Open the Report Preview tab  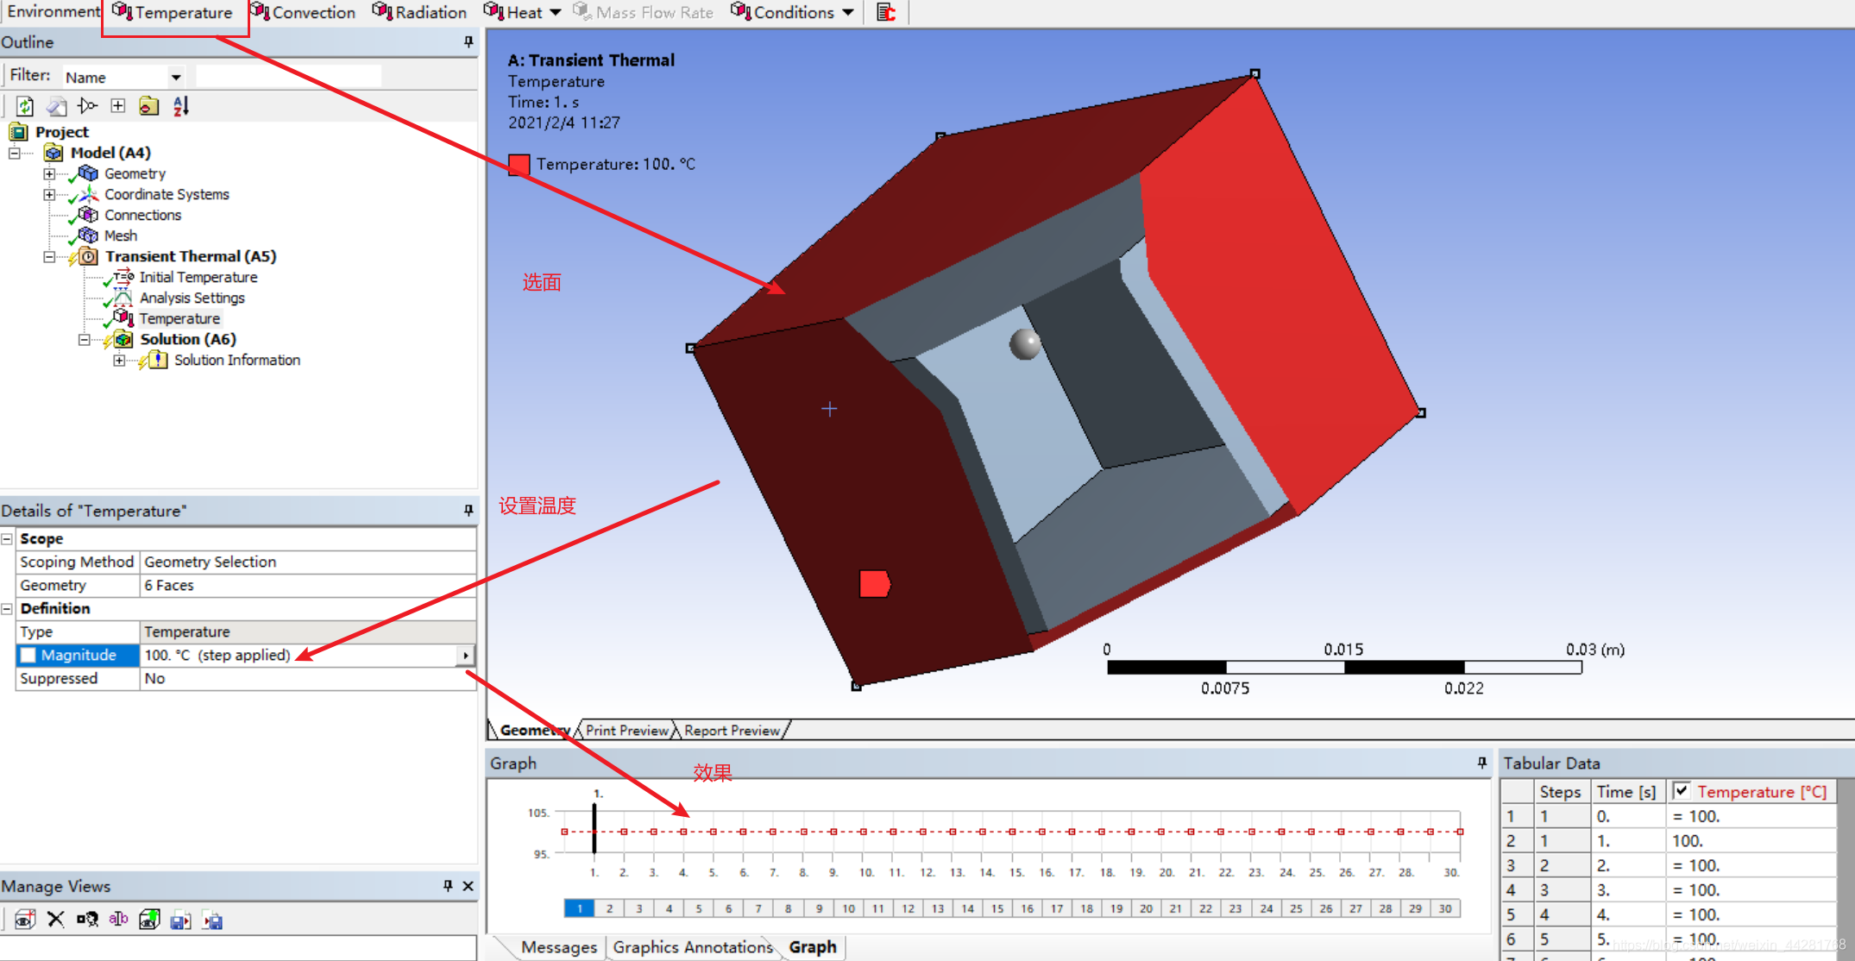732,731
